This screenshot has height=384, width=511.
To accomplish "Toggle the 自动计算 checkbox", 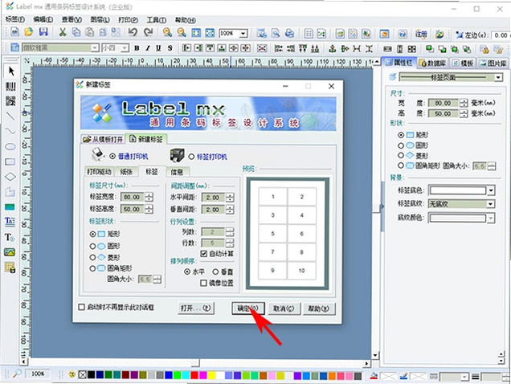I will 204,254.
